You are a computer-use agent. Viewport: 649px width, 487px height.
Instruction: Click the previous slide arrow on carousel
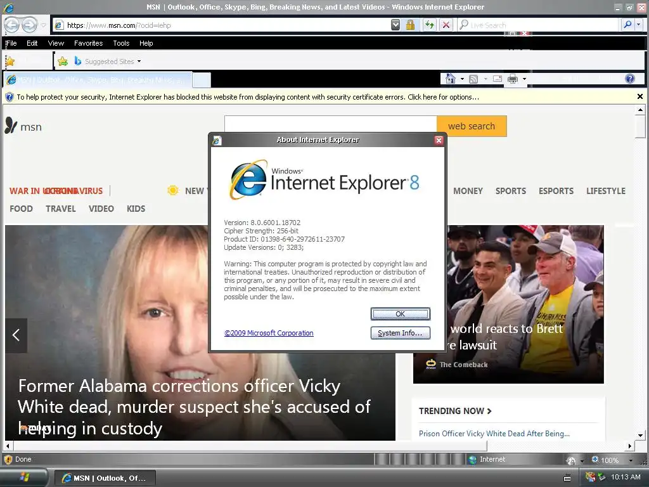[x=16, y=335]
